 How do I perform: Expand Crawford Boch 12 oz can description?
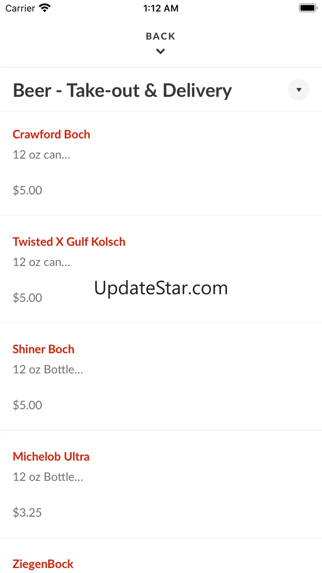(41, 155)
